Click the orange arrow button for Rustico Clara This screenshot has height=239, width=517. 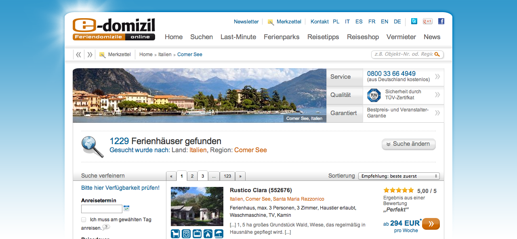coord(431,224)
